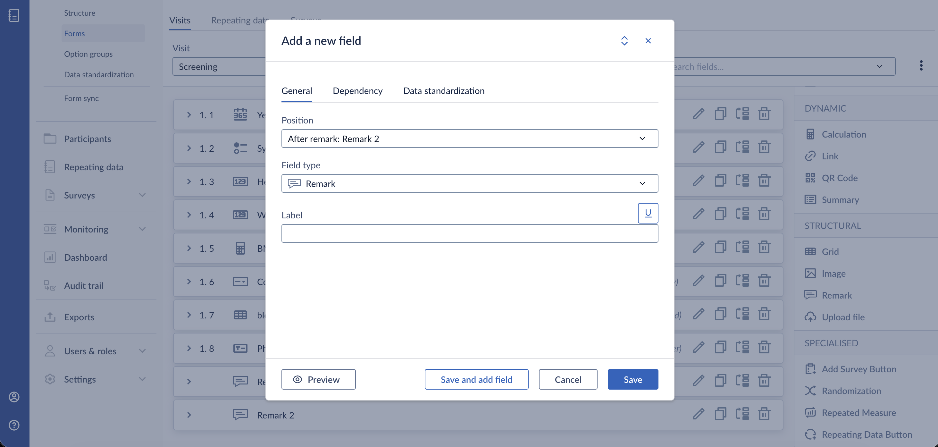Choose the QR Code field in Dynamic section
The width and height of the screenshot is (938, 447).
[839, 178]
